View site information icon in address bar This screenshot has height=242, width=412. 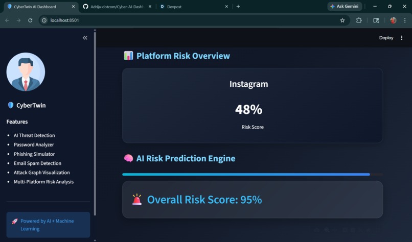pos(44,20)
